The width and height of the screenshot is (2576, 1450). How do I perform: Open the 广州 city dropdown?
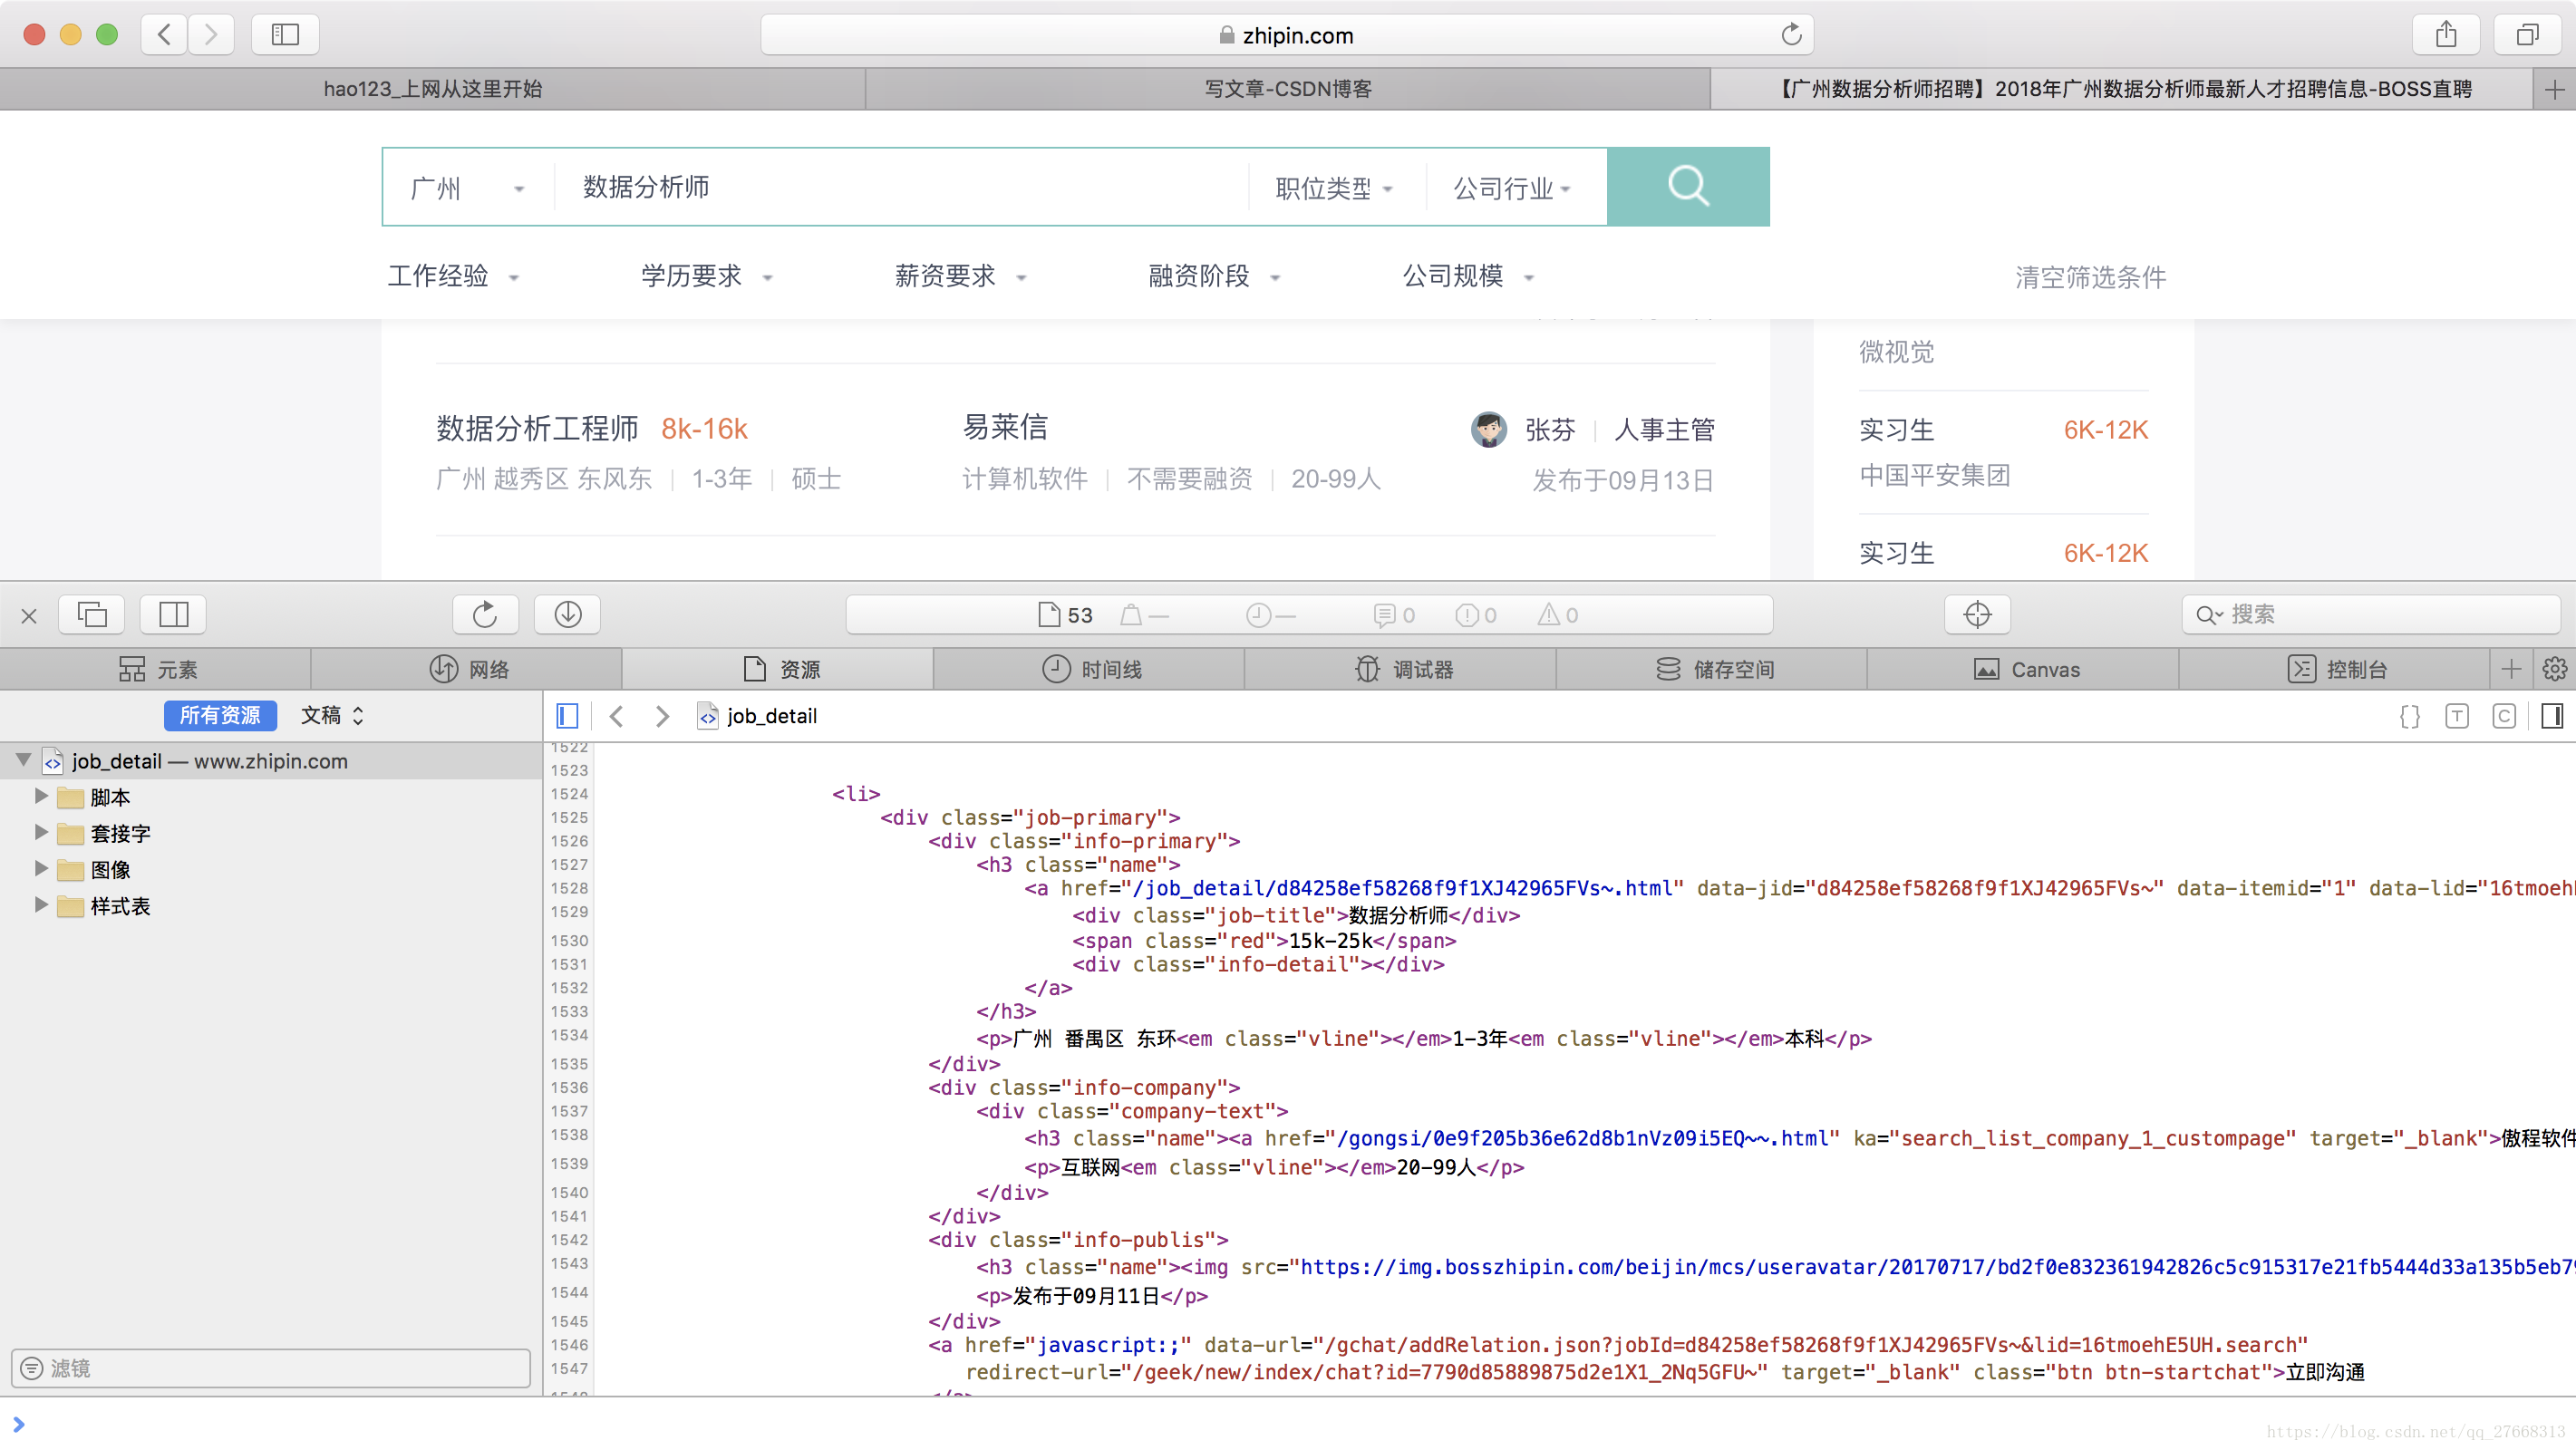point(466,188)
